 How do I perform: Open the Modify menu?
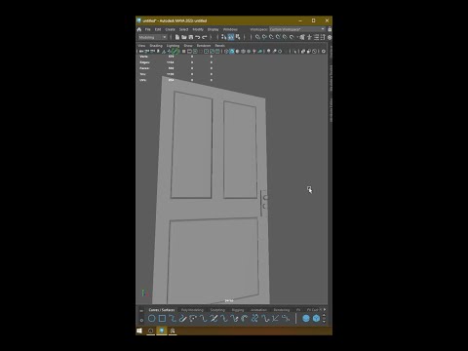coord(198,29)
